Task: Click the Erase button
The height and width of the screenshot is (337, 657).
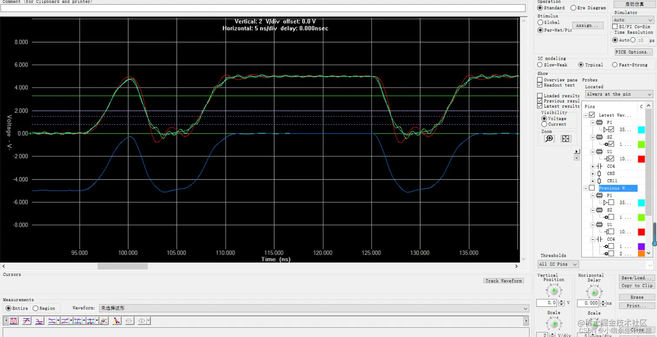Action: click(x=637, y=297)
